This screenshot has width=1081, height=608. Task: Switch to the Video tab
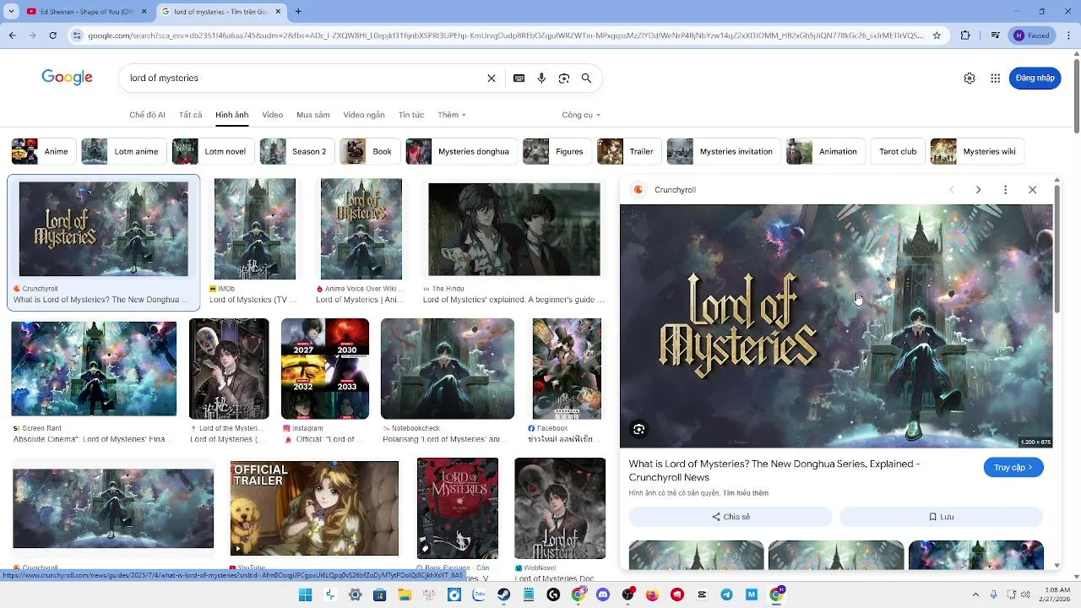point(272,115)
